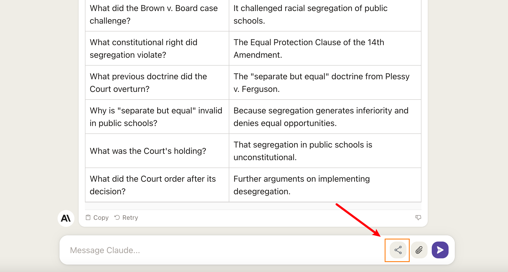
Task: Retry generating the response
Action: point(126,218)
